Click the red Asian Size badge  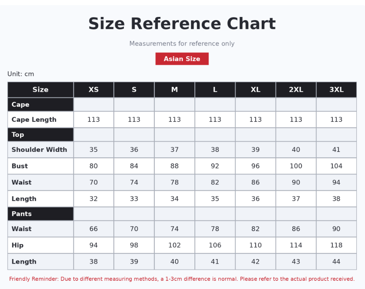182,59
